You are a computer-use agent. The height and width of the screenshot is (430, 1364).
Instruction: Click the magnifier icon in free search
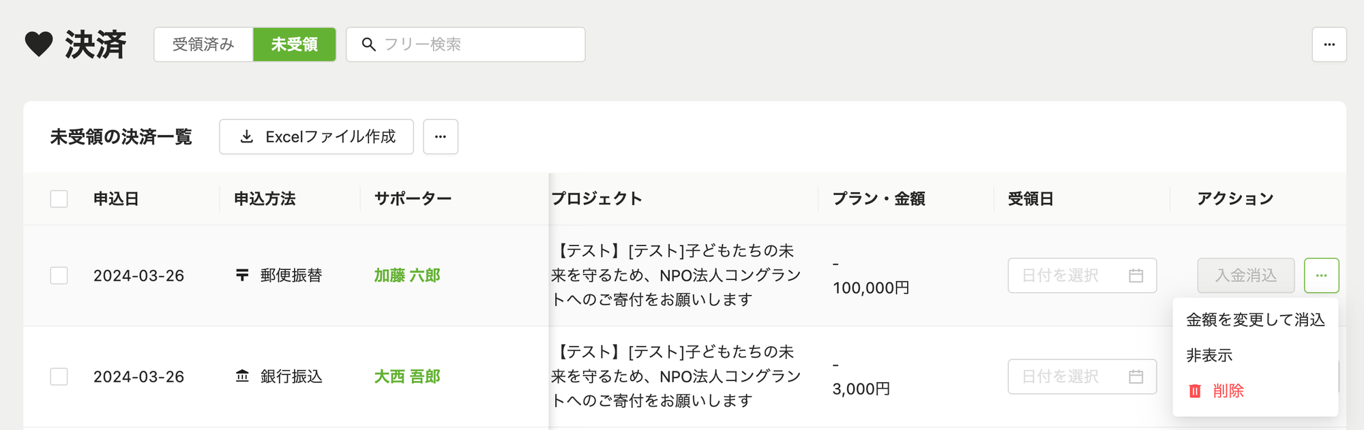[369, 44]
